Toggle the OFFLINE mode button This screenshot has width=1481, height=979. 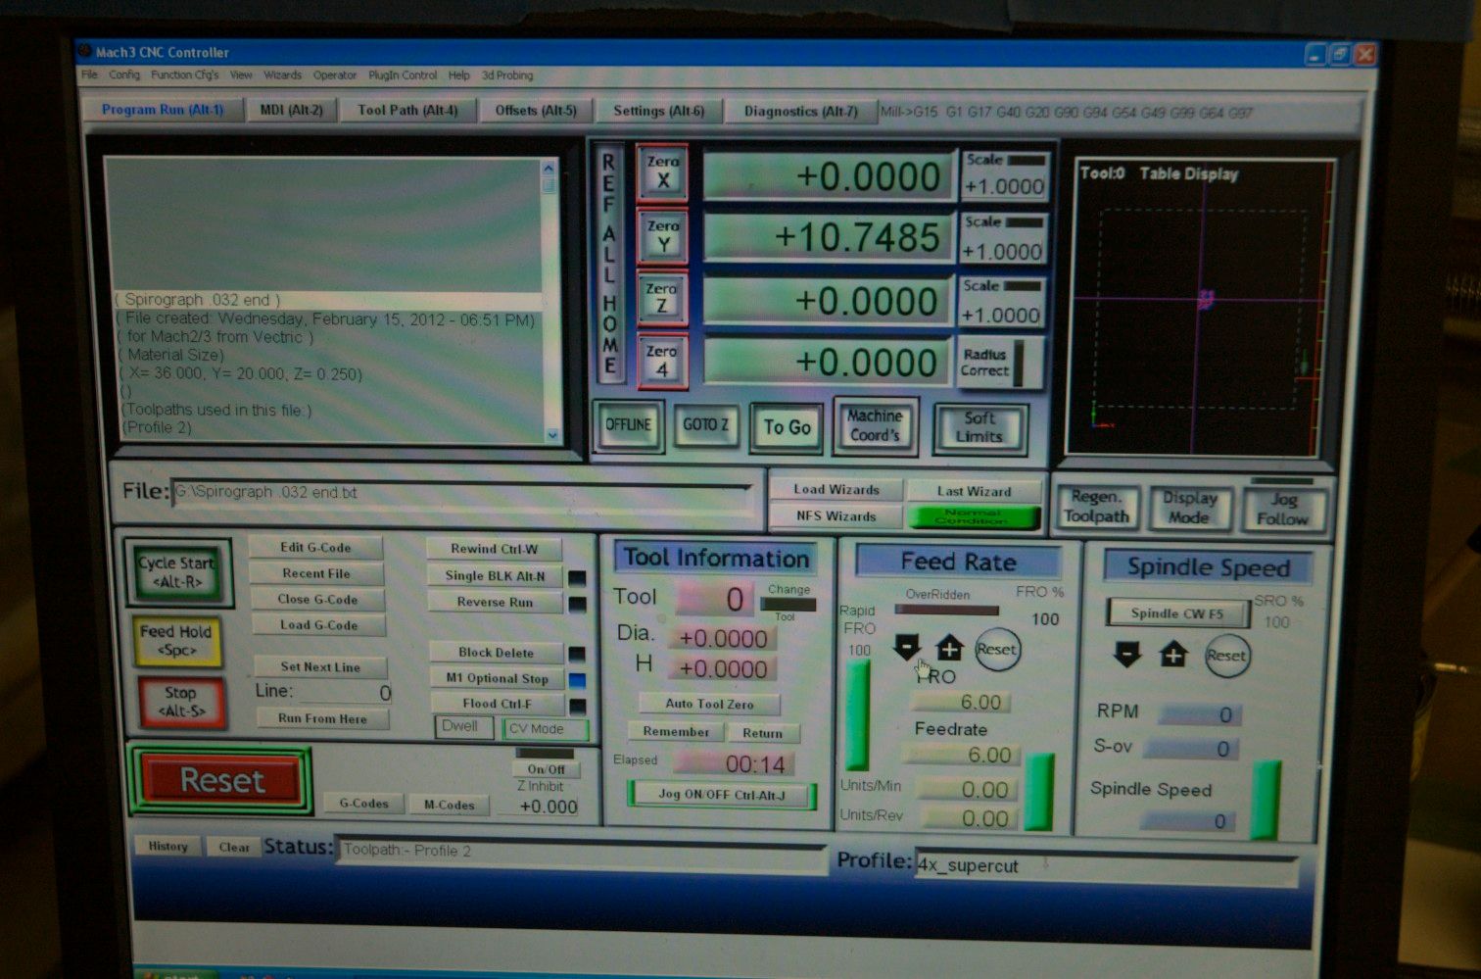[x=628, y=425]
